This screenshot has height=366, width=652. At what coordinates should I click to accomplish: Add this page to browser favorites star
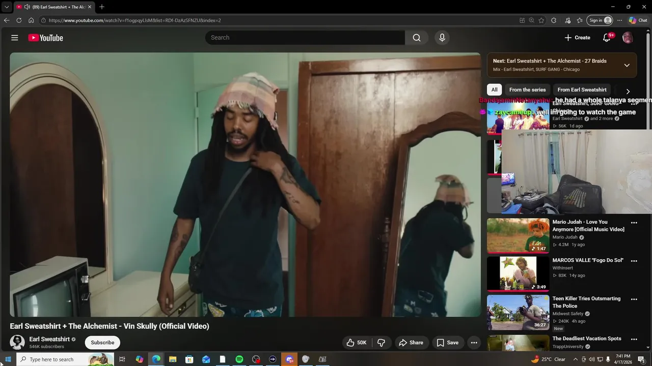coord(541,20)
